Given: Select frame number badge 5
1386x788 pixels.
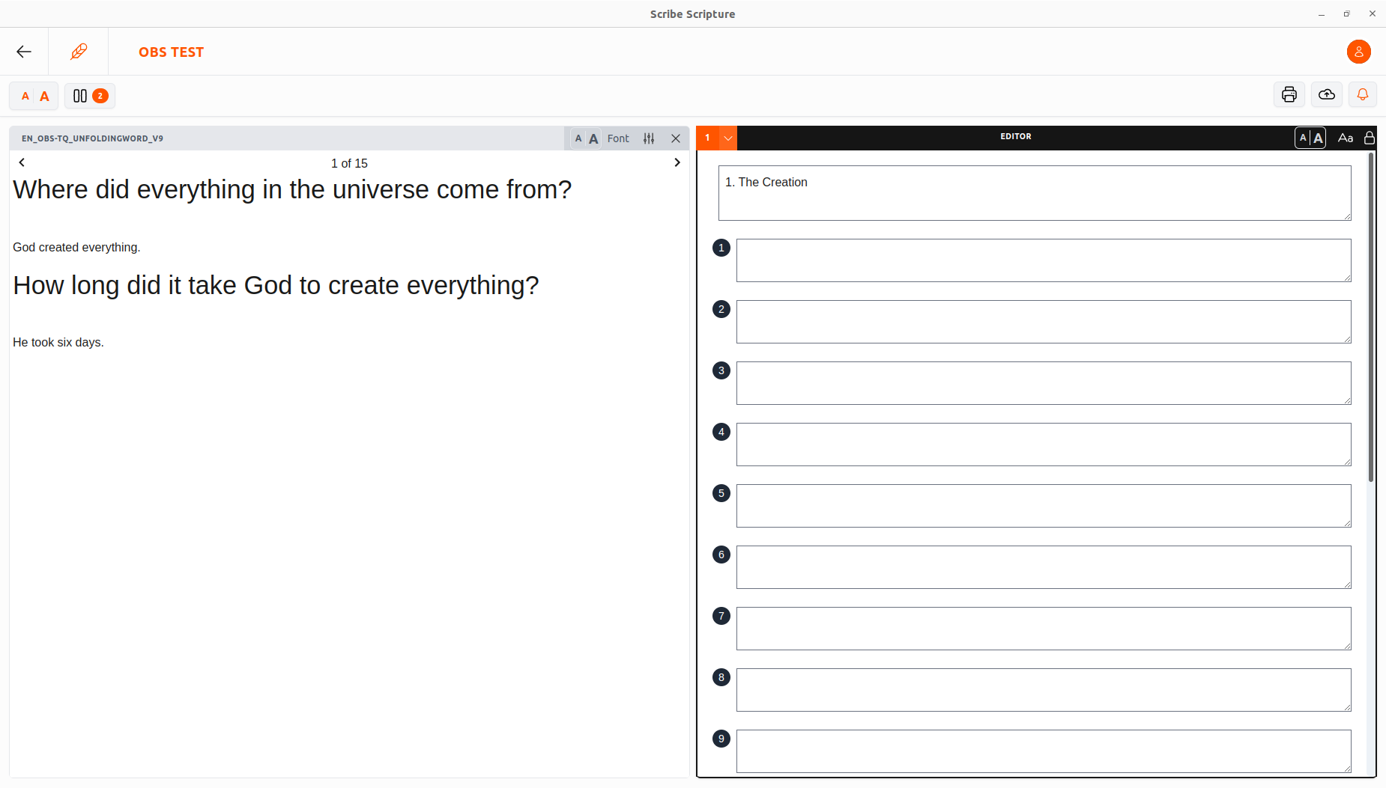Looking at the screenshot, I should pyautogui.click(x=721, y=493).
